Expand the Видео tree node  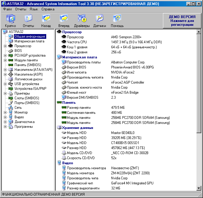pyautogui.click(x=5, y=117)
